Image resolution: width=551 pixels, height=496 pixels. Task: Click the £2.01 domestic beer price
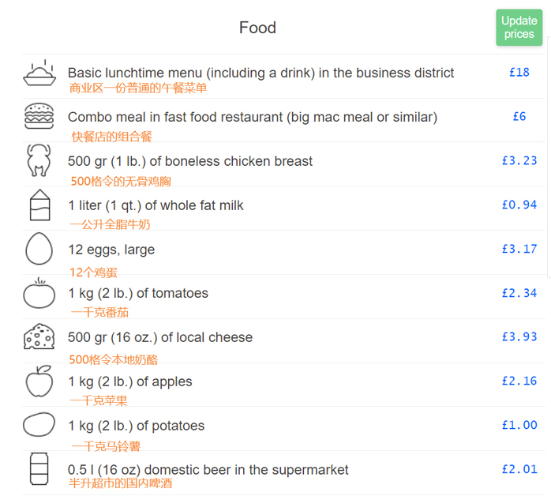tap(519, 469)
